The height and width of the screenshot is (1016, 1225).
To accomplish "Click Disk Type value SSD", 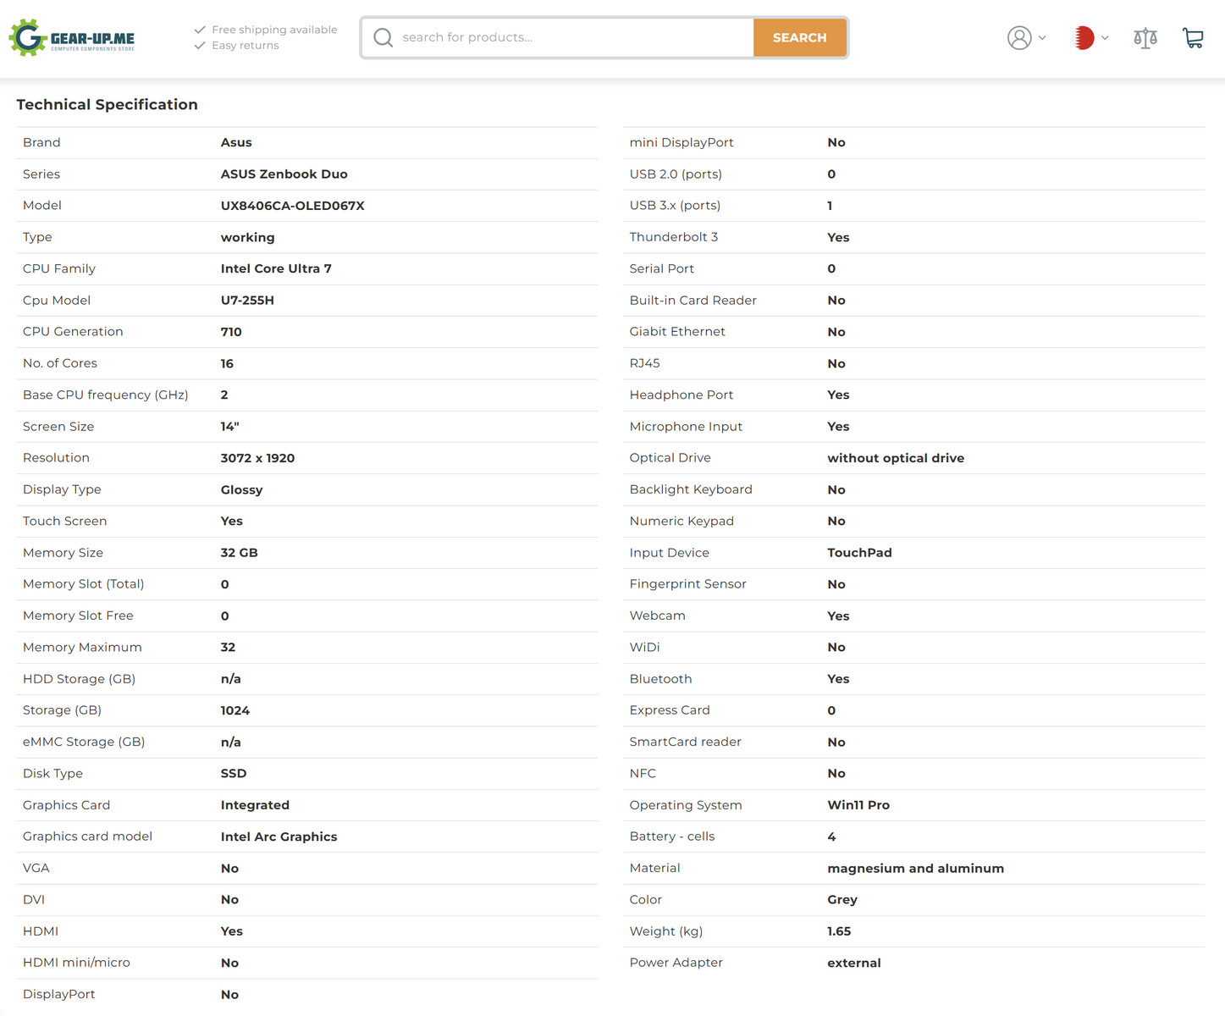I will coord(234,773).
